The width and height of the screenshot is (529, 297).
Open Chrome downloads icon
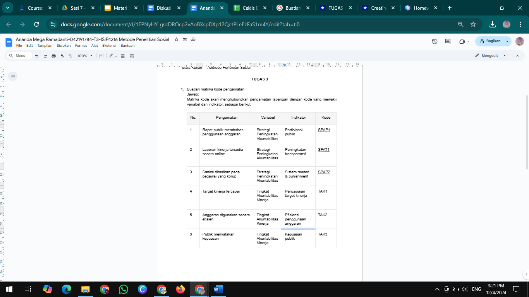(493, 24)
